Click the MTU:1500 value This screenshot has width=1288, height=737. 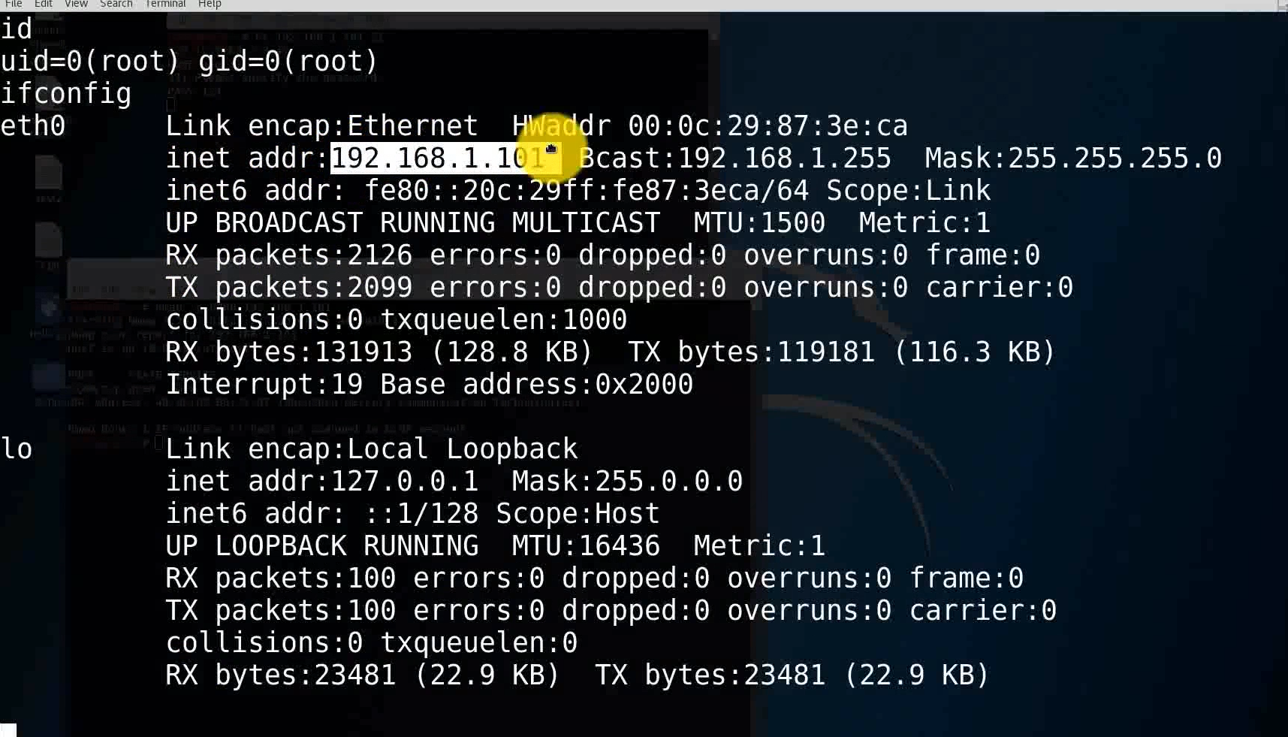pos(759,223)
